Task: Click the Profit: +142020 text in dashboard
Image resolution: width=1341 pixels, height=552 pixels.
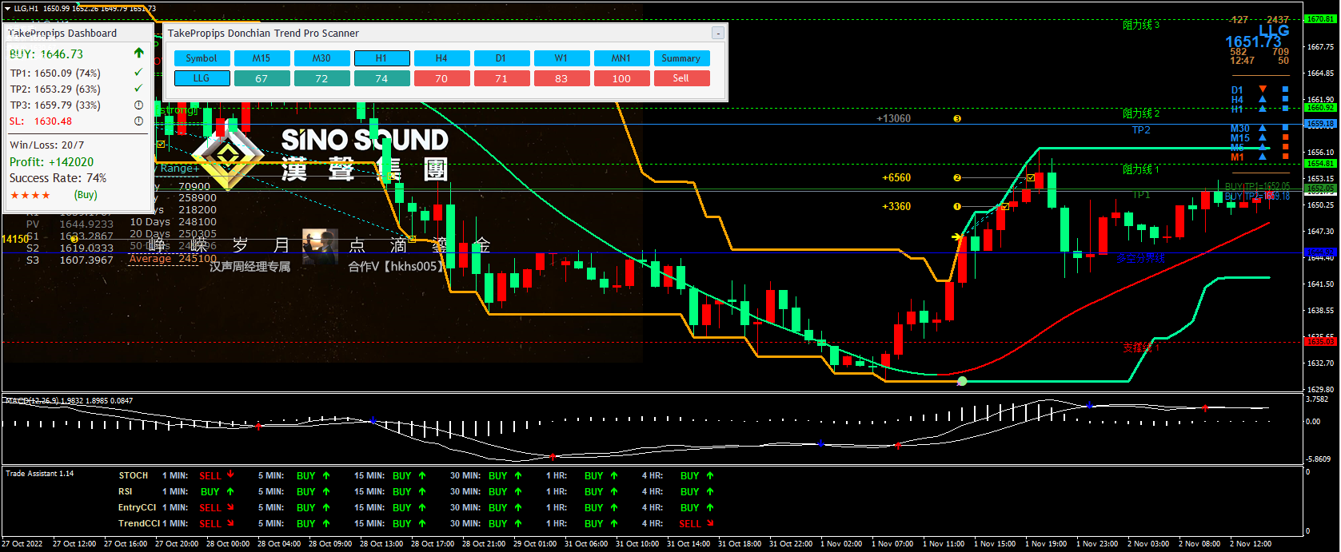Action: point(51,161)
